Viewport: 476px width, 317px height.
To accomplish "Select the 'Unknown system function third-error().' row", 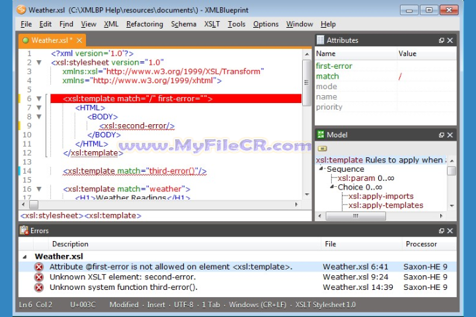I will (x=238, y=287).
